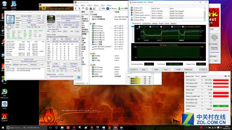Open the MSI Afterburner desktop shortcut

click(x=4, y=94)
